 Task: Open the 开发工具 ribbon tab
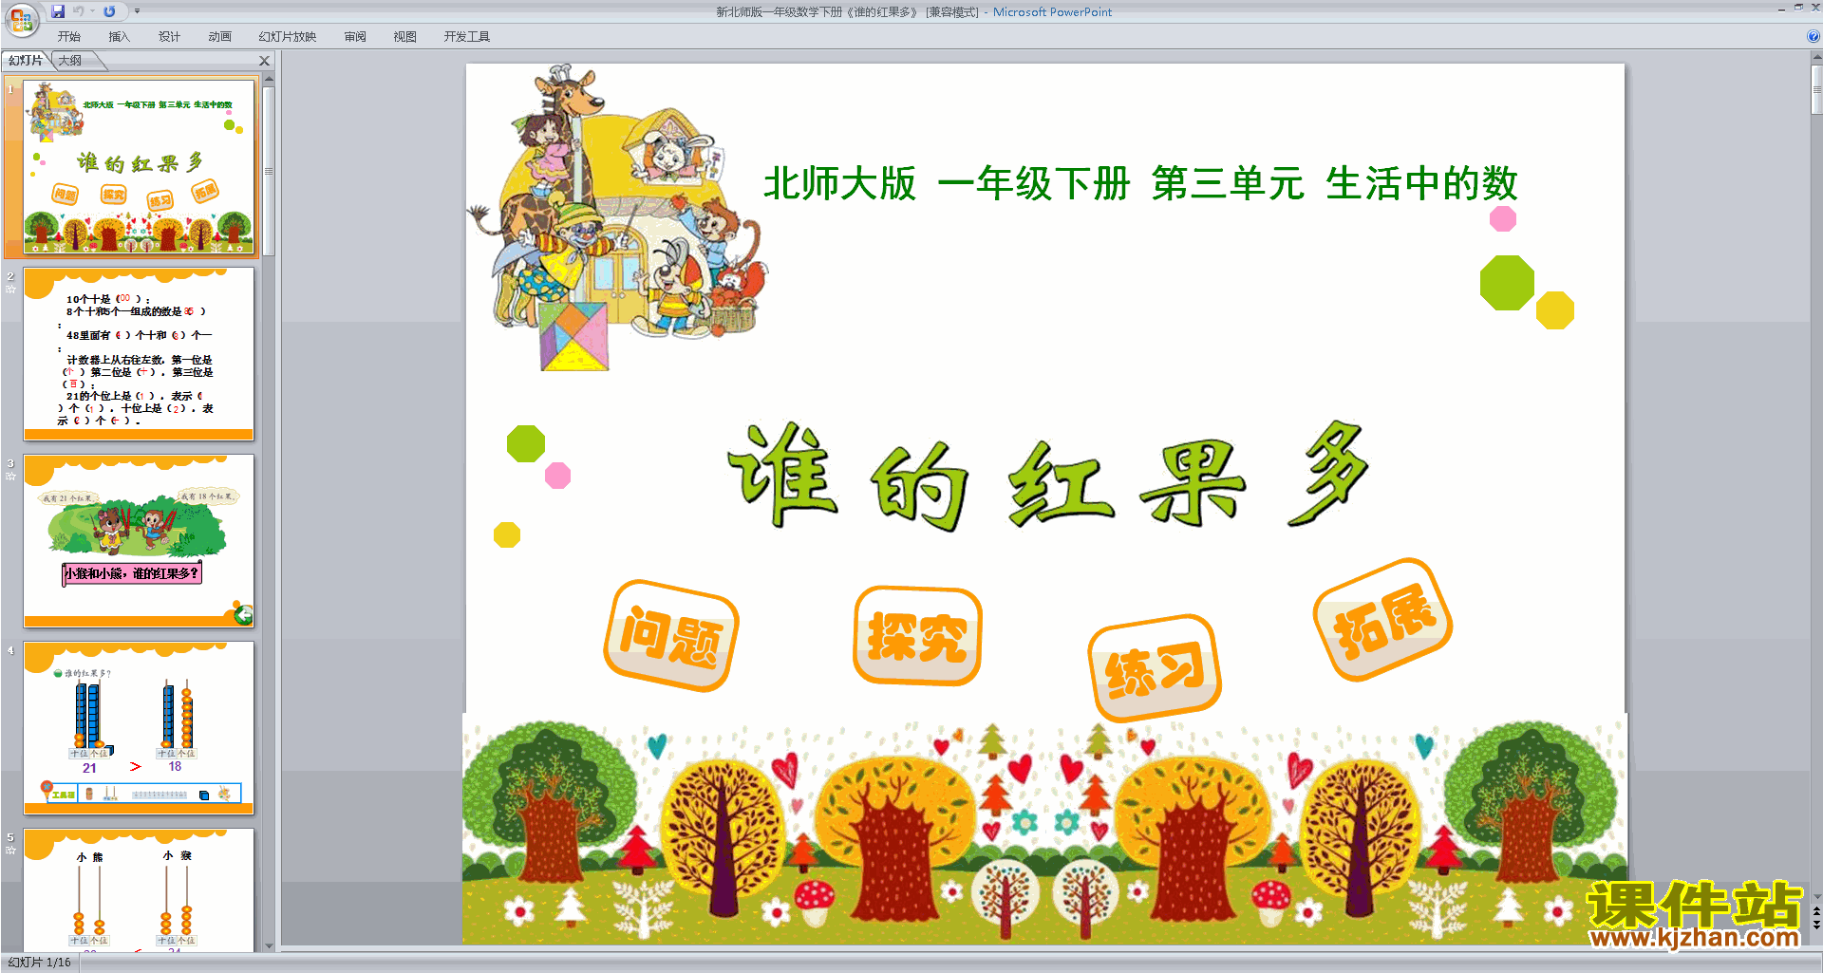pyautogui.click(x=466, y=37)
